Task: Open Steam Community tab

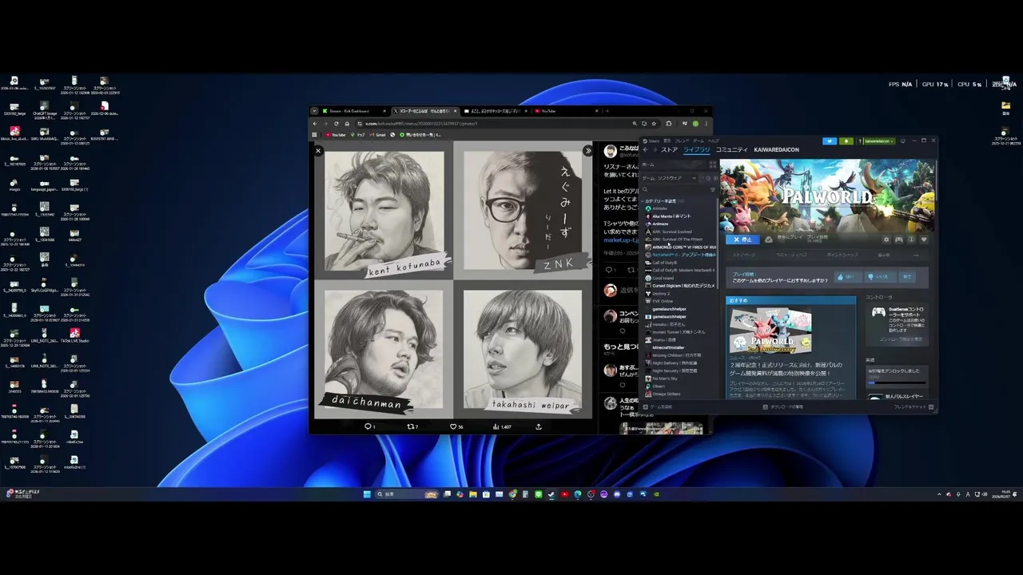Action: point(732,149)
